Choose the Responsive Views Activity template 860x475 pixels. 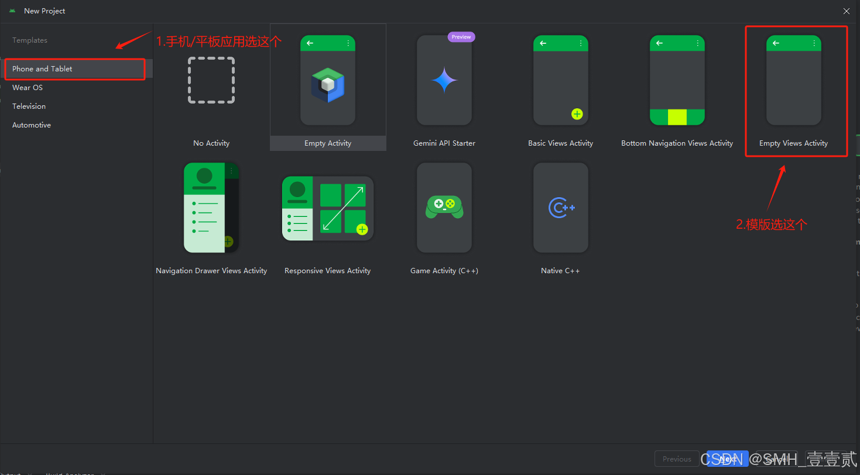coord(328,215)
